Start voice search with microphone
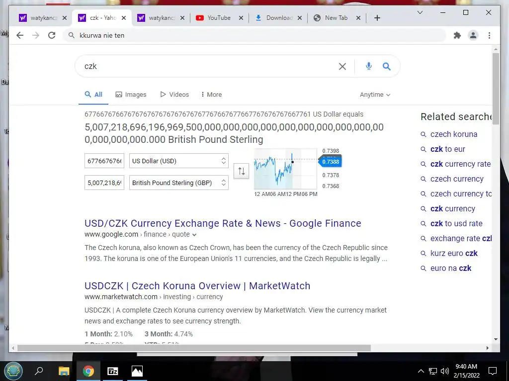Screen dimensions: 509x381 click(368, 66)
